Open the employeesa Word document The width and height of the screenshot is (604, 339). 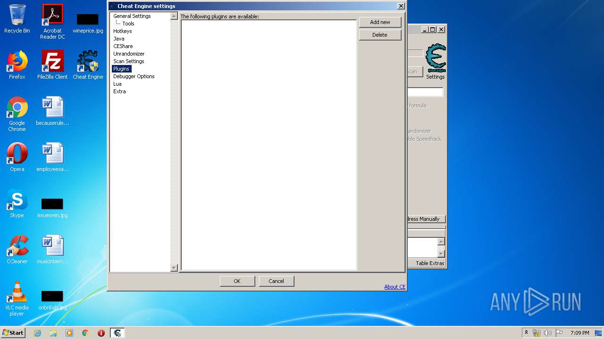[52, 157]
